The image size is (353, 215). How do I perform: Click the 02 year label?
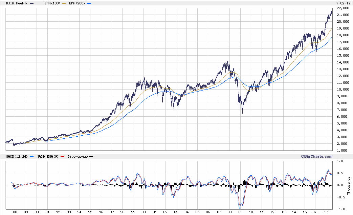pyautogui.click(x=165, y=212)
